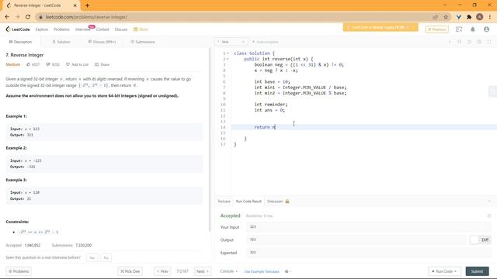Collapse the console panel chevron
The height and width of the screenshot is (279, 497).
pyautogui.click(x=489, y=201)
